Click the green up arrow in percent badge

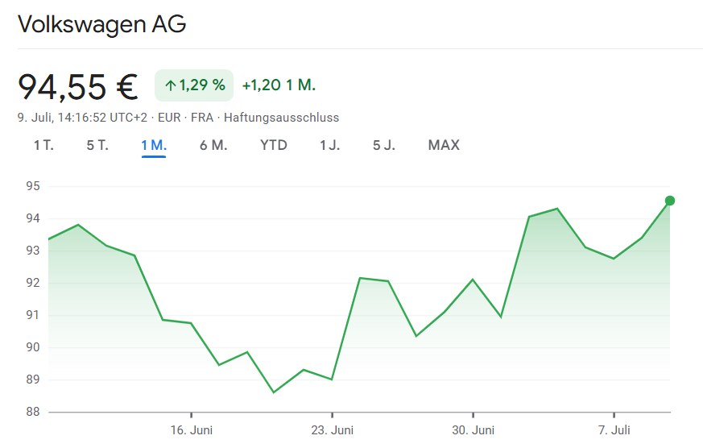pos(171,85)
